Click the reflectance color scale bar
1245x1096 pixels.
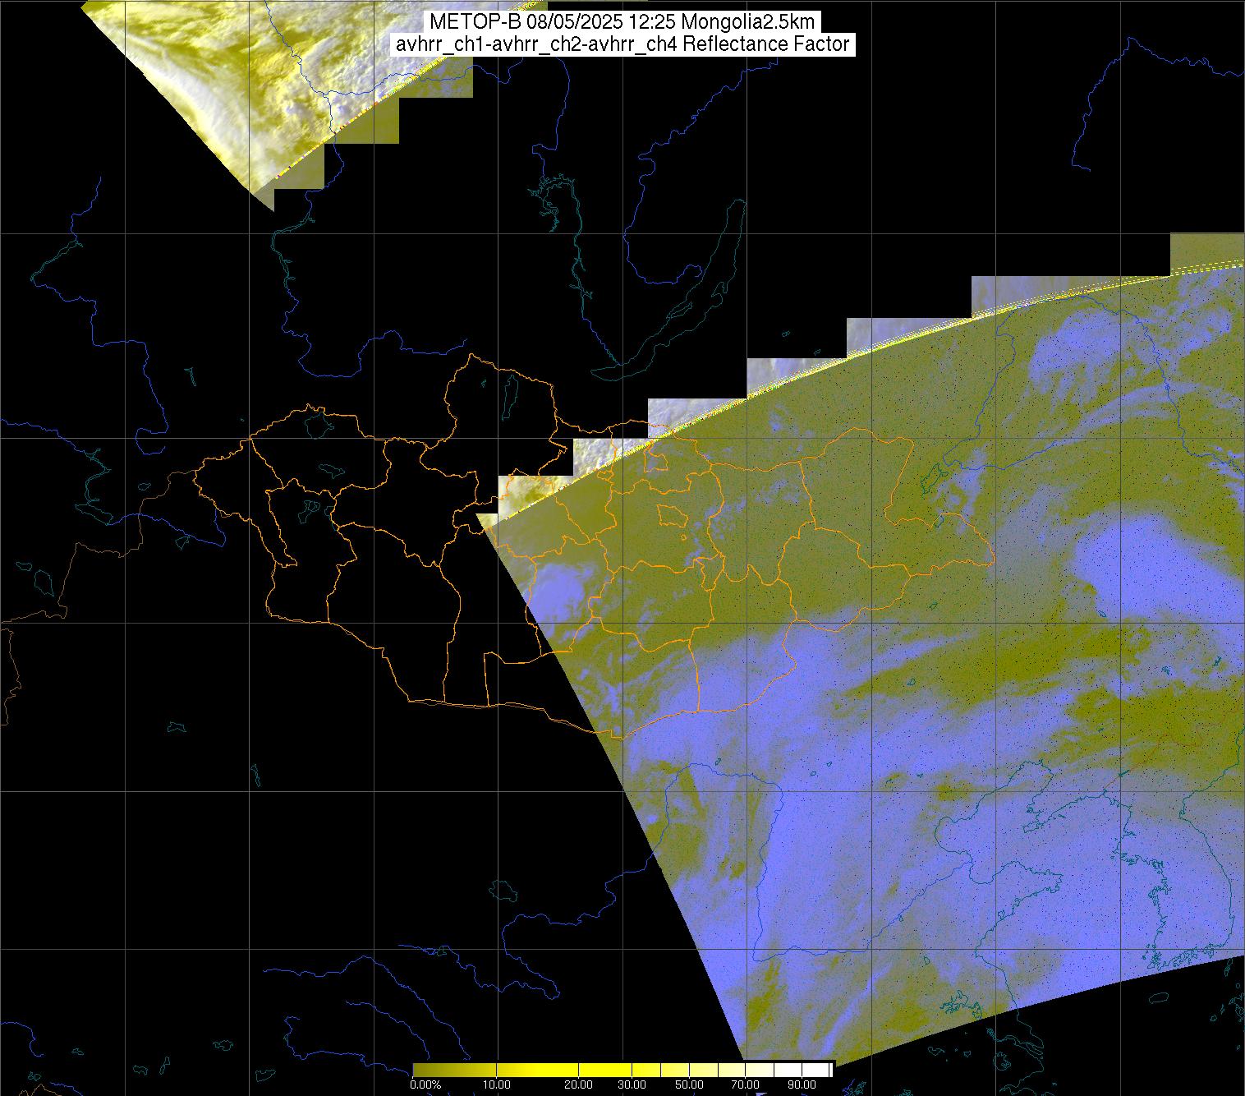pos(622,1069)
